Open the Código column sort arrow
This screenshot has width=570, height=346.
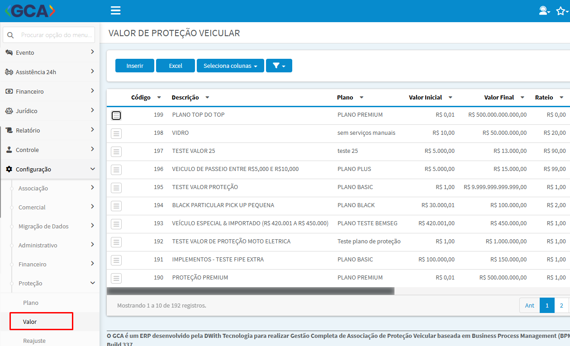(x=159, y=98)
